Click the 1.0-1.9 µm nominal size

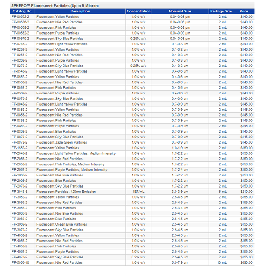[180, 148]
